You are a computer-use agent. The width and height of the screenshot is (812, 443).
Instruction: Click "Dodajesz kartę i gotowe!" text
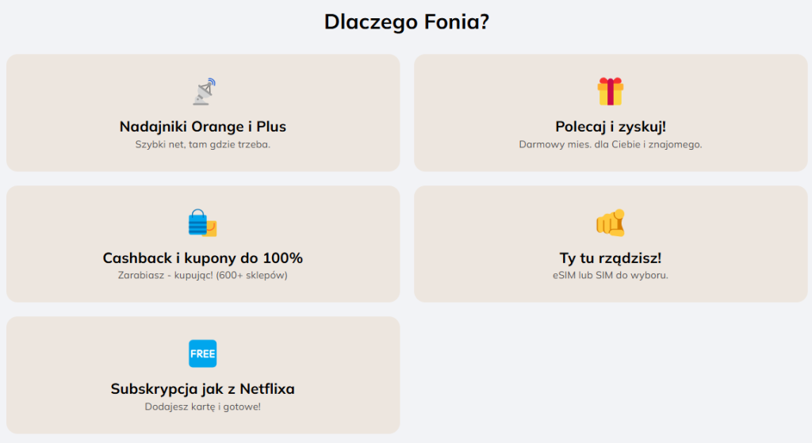click(203, 407)
